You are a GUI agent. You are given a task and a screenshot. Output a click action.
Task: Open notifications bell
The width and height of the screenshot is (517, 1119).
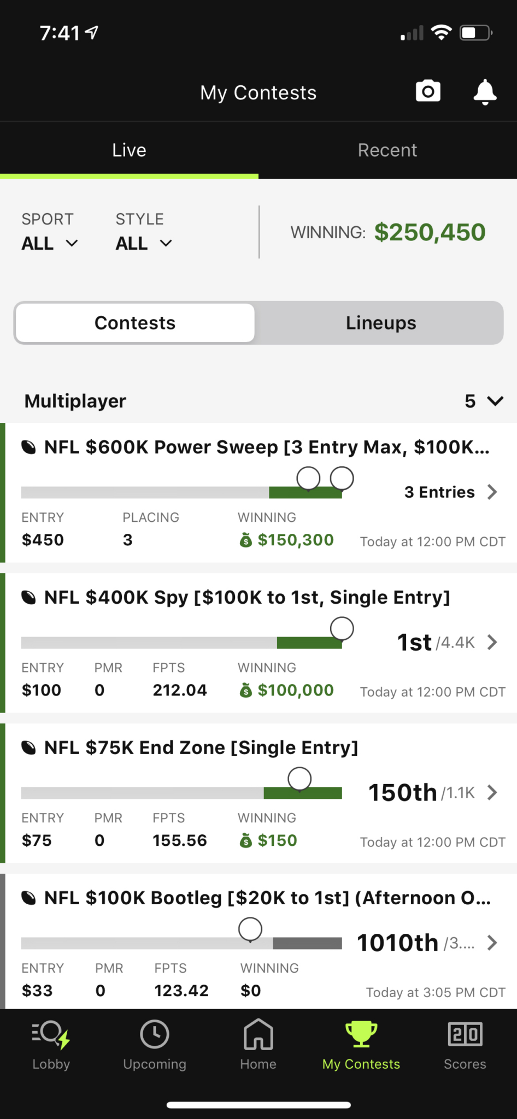pos(485,92)
